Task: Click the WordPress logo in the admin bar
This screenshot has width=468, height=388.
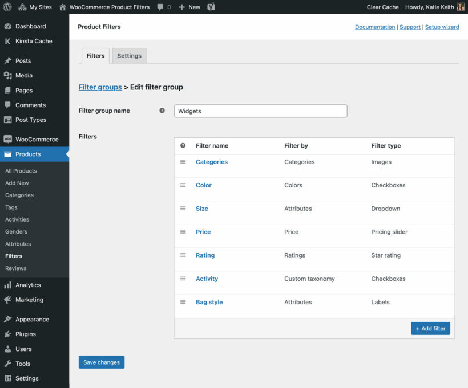Action: click(x=7, y=7)
